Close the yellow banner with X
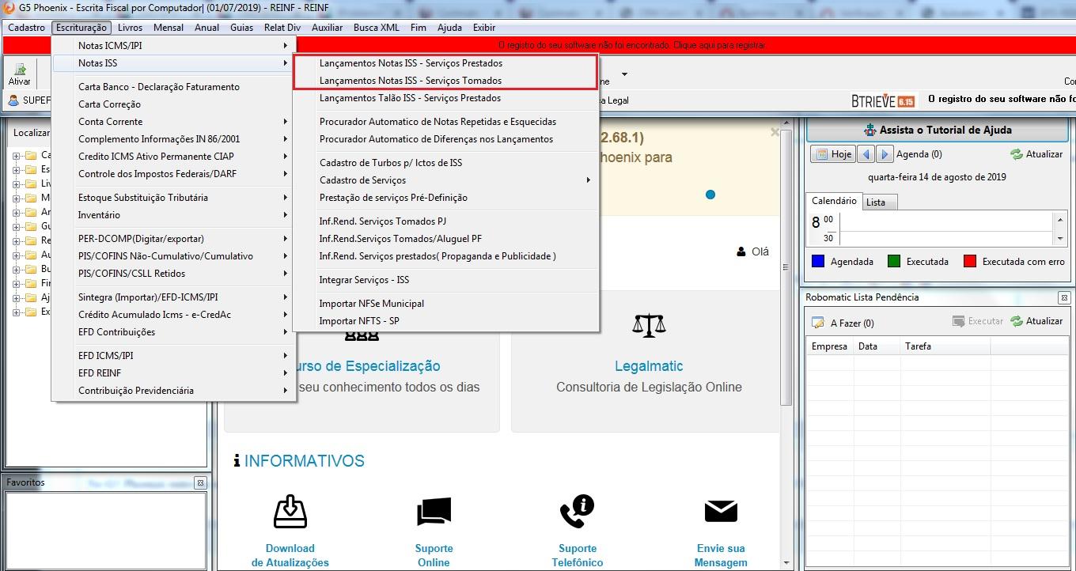The width and height of the screenshot is (1076, 571). 775,133
